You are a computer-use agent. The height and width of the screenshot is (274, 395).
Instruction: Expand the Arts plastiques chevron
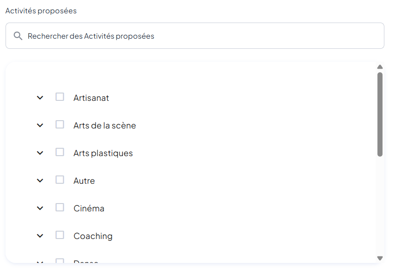pos(40,153)
